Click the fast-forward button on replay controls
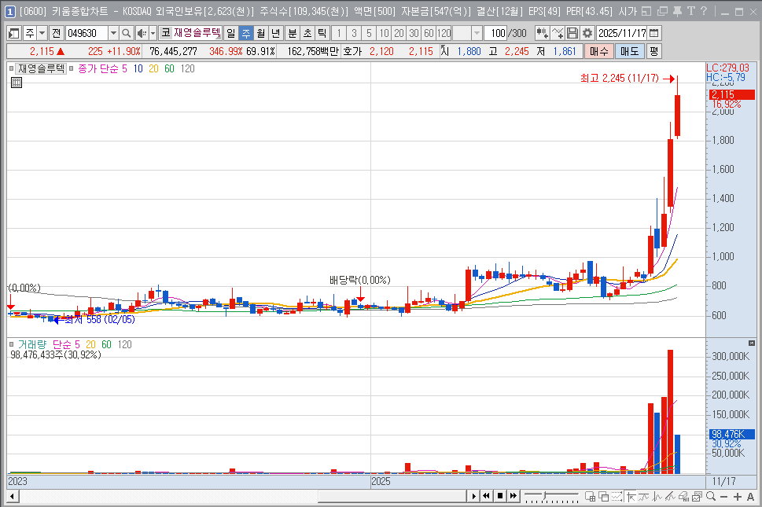This screenshot has width=762, height=507. [514, 496]
